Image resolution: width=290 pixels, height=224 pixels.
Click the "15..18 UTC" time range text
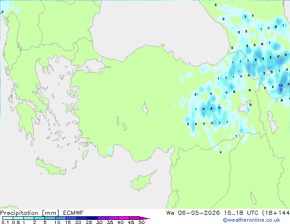click(x=241, y=213)
